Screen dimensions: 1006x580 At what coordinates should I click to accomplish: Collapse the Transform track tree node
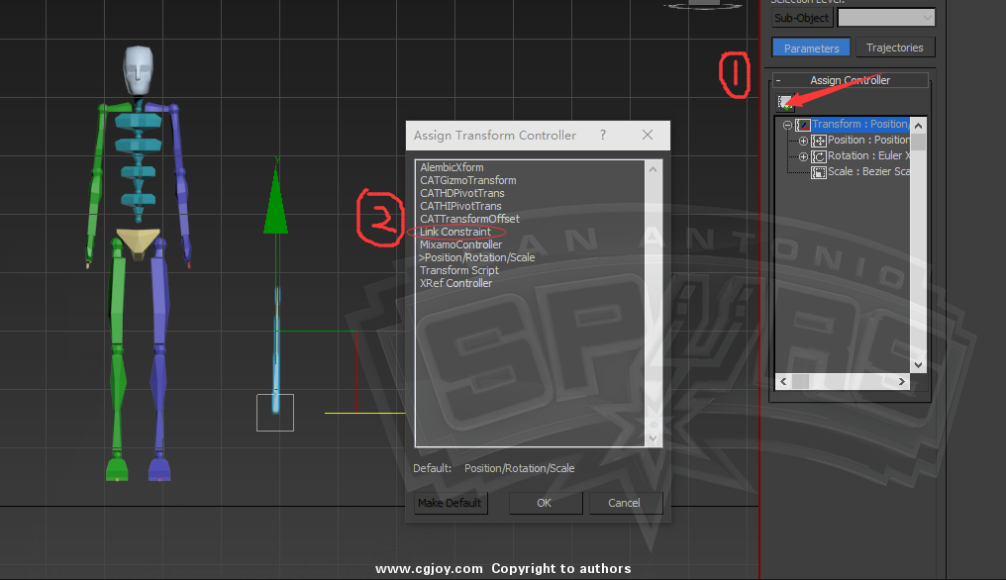click(787, 125)
